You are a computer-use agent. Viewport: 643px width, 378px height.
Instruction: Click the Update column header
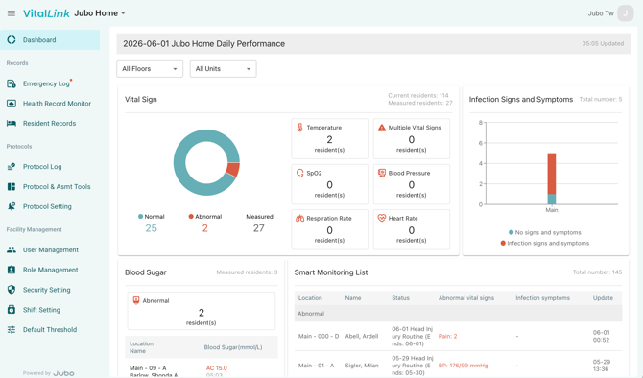point(603,298)
